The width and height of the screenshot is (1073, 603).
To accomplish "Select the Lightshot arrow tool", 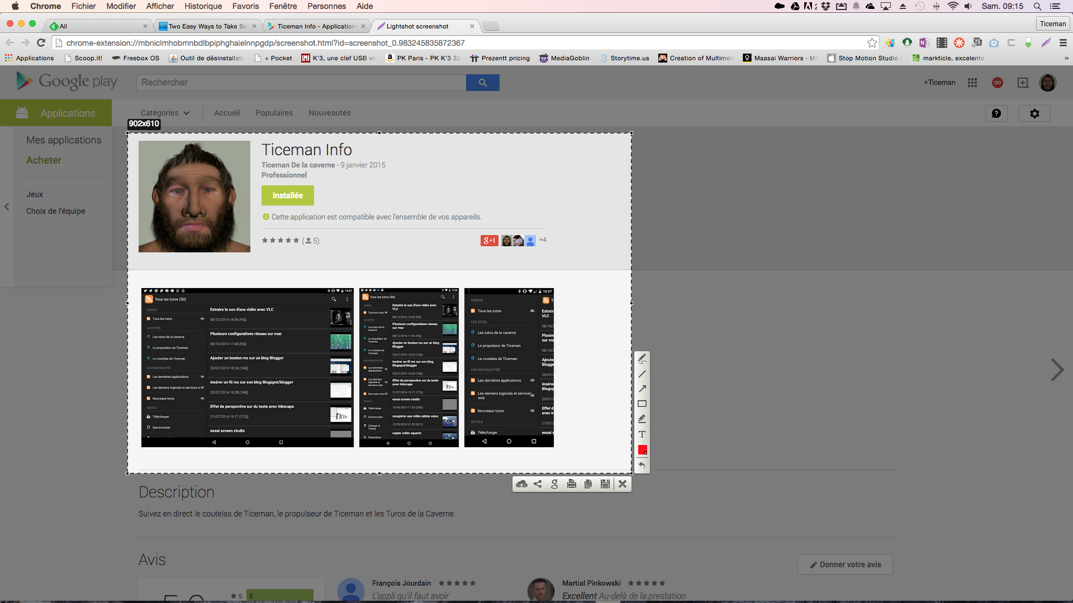I will click(x=642, y=389).
